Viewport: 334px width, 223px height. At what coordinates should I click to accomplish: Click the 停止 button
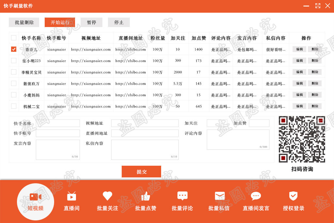(119, 22)
